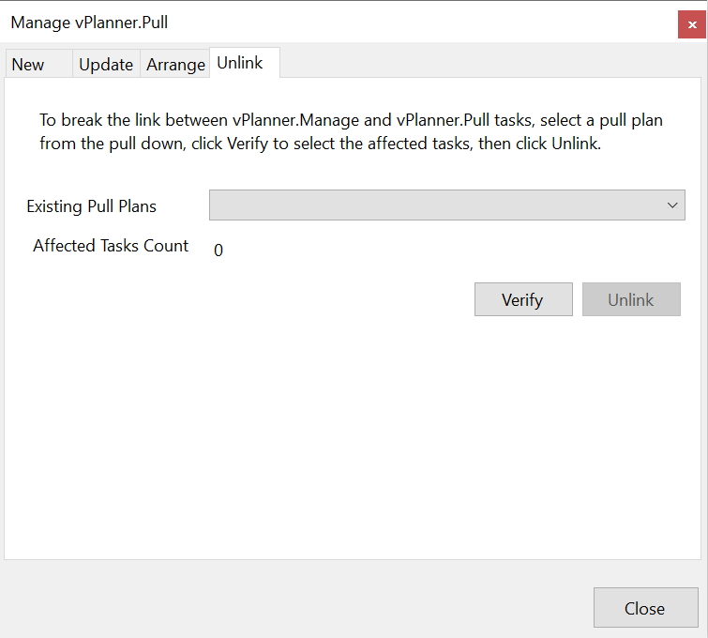Click the Manage vPlanner.Pull window title
708x638 pixels.
pyautogui.click(x=89, y=23)
